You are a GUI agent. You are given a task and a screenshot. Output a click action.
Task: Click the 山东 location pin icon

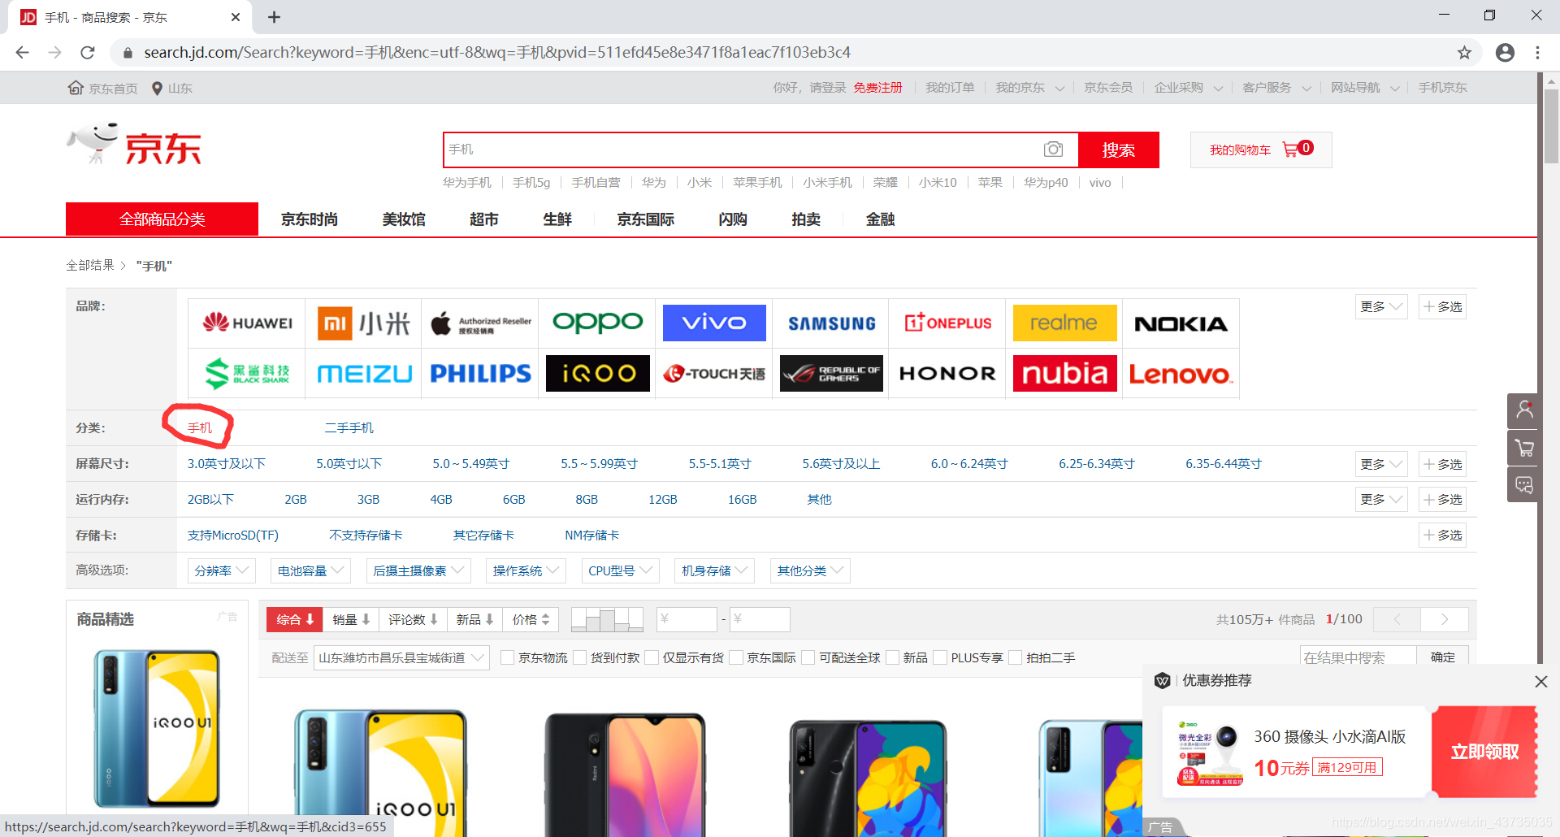tap(158, 88)
